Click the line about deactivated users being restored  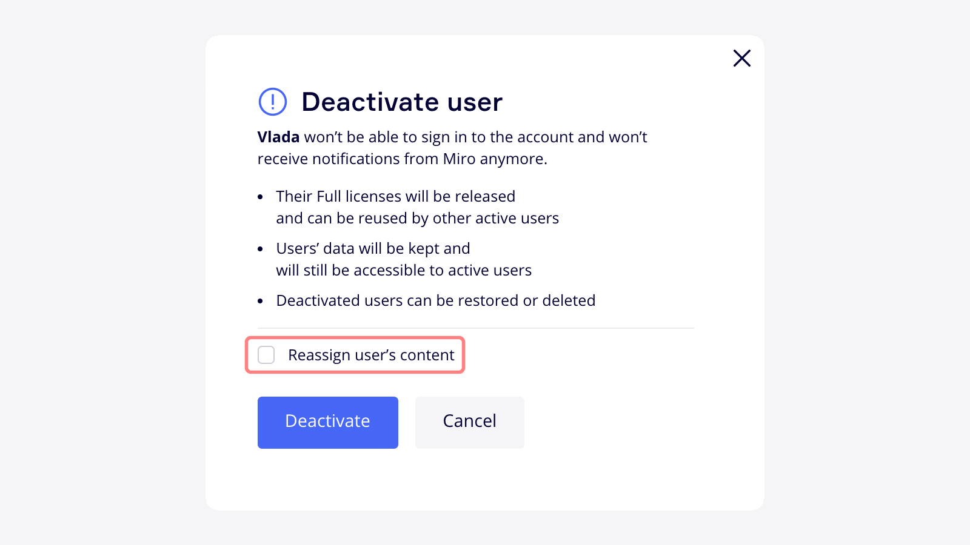click(x=435, y=300)
